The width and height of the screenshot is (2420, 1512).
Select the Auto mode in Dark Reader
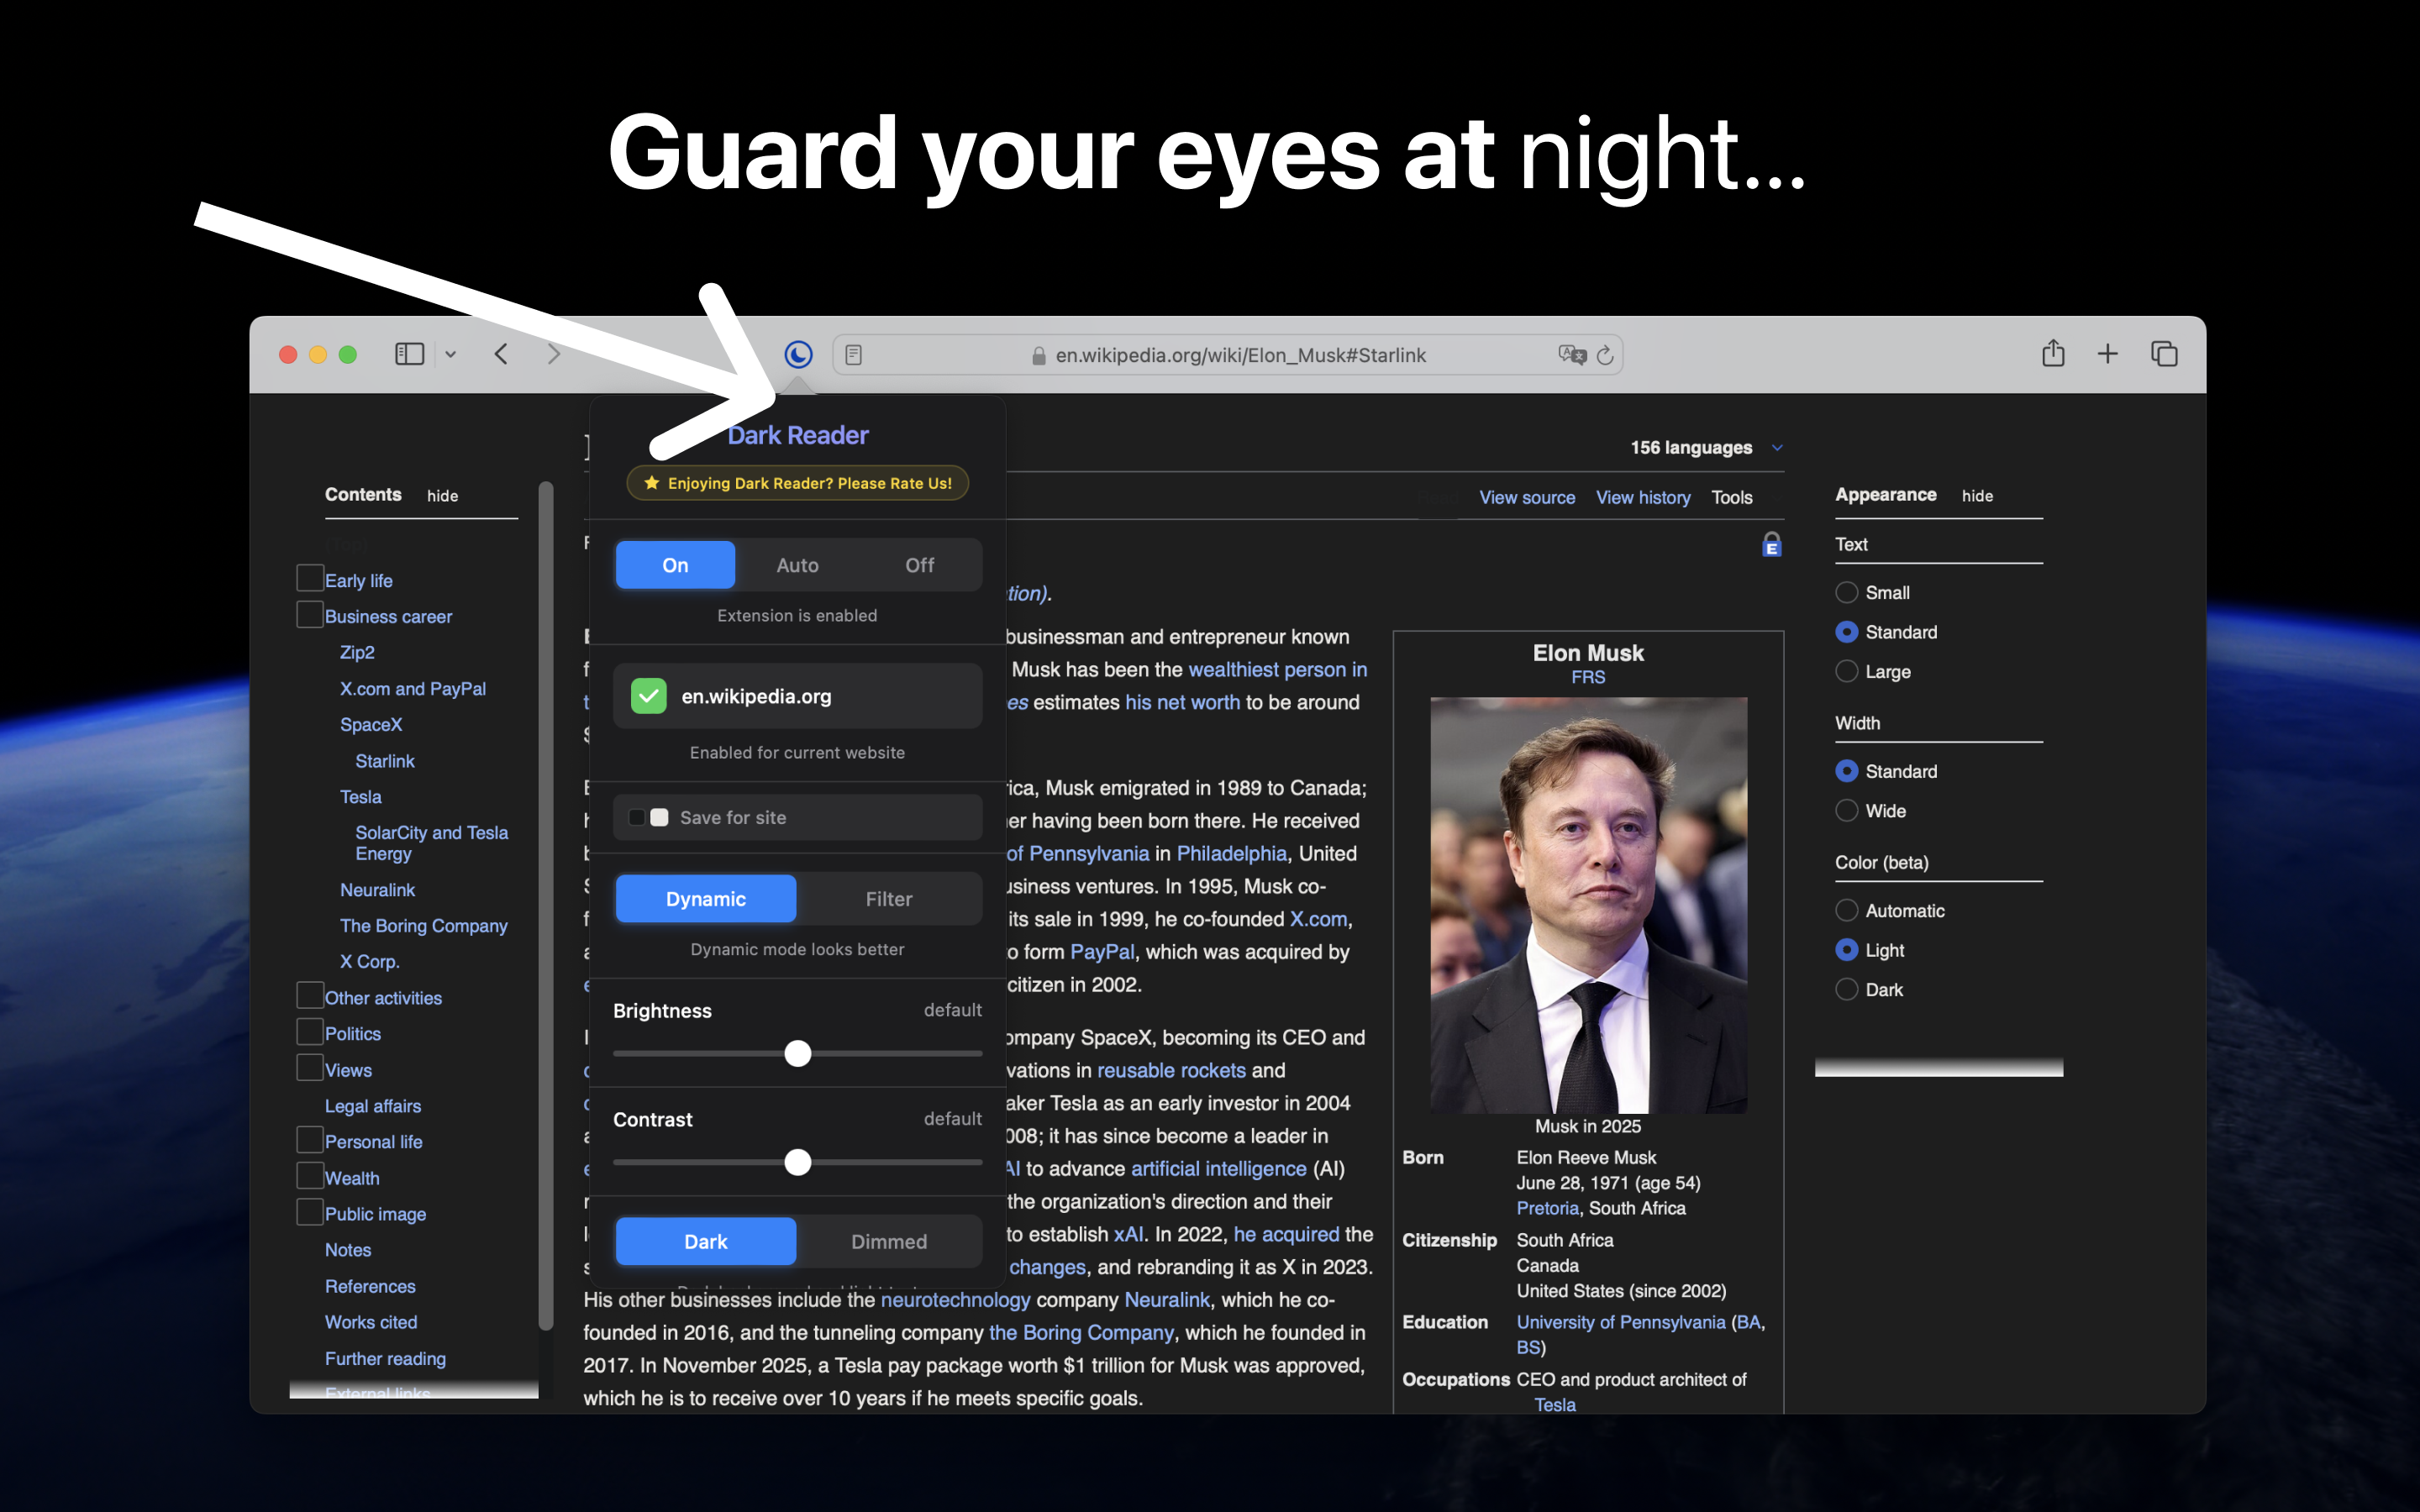[797, 565]
